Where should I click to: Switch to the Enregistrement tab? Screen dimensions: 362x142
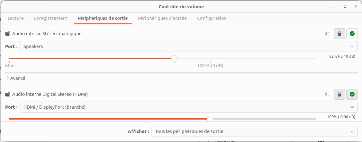51,18
